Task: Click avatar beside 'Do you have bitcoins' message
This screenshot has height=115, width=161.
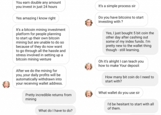Action: tap(89, 22)
